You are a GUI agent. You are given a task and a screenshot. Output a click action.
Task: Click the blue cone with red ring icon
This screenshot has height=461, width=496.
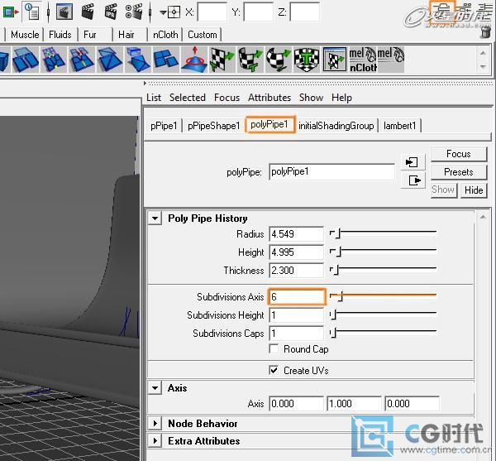tap(193, 60)
